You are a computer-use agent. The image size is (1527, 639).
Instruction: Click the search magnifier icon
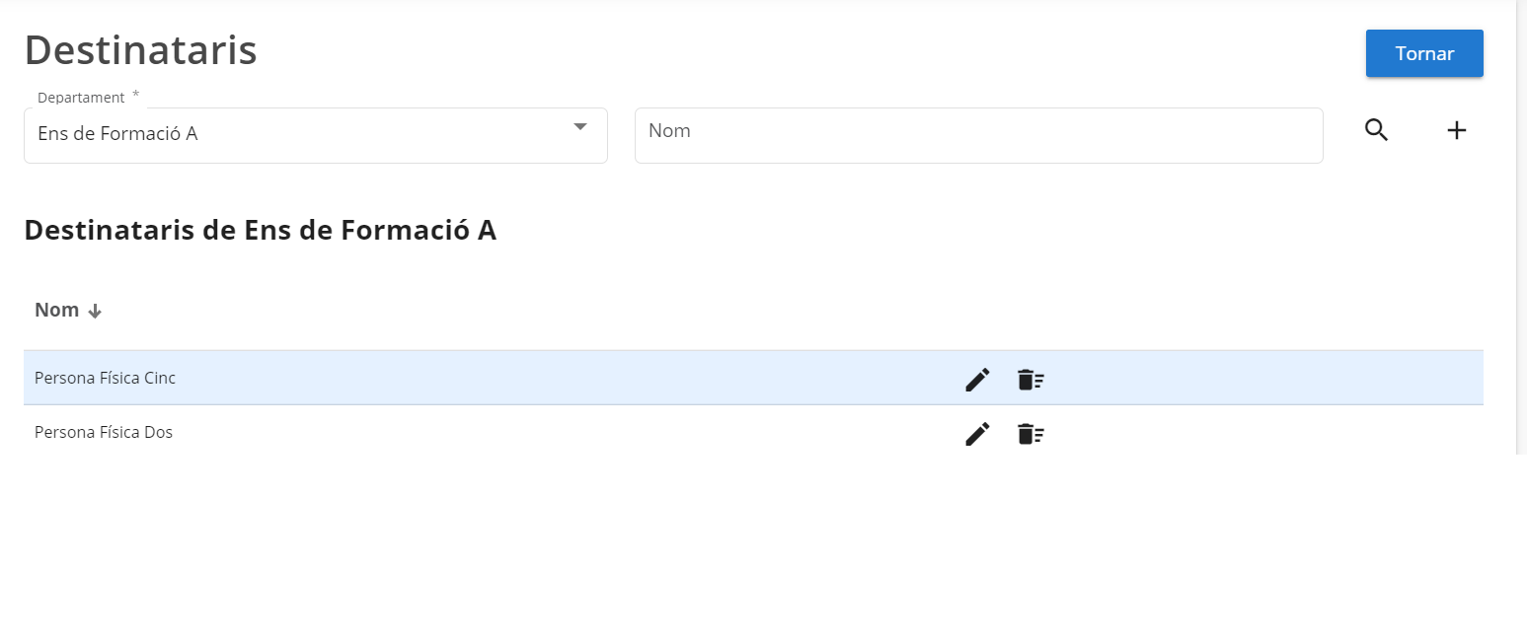tap(1376, 130)
